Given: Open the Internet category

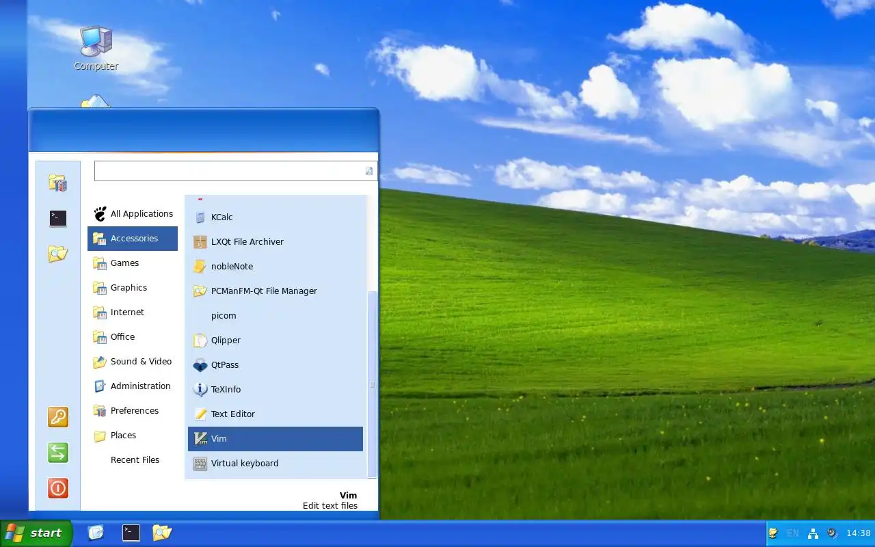Looking at the screenshot, I should 133,312.
